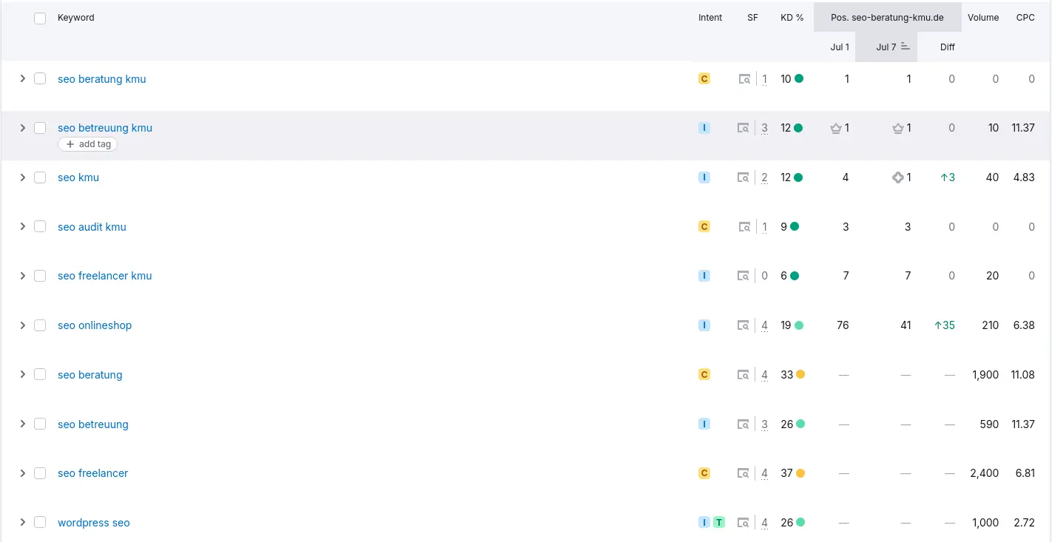Click green KD dot for seo beratung kmu
1052x542 pixels.
point(799,78)
